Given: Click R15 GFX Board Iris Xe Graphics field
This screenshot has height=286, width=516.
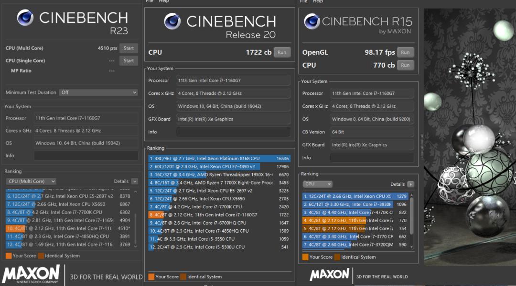Looking at the screenshot, I should pyautogui.click(x=372, y=145).
